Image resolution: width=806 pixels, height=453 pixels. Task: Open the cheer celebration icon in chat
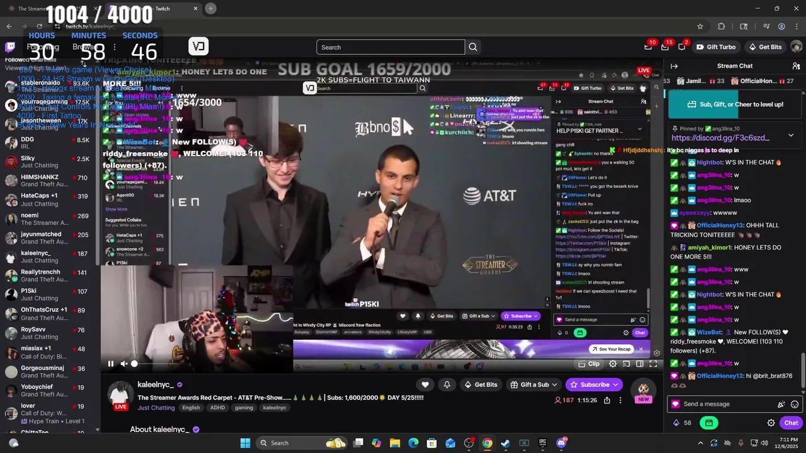[781, 405]
